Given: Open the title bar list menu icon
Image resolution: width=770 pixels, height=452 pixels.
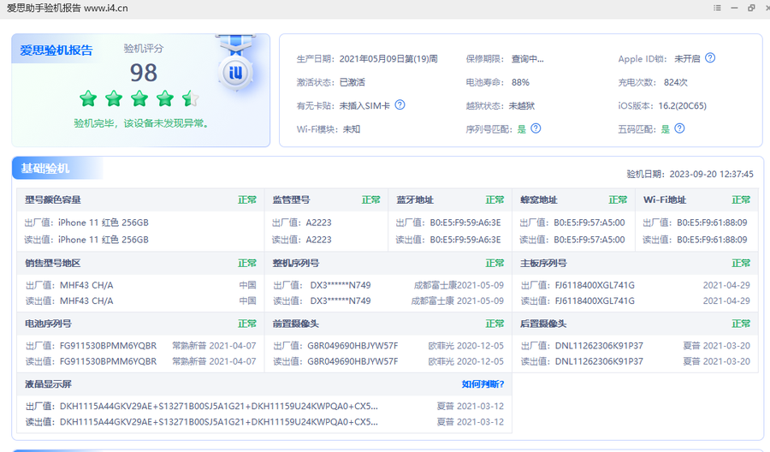Looking at the screenshot, I should coord(717,8).
